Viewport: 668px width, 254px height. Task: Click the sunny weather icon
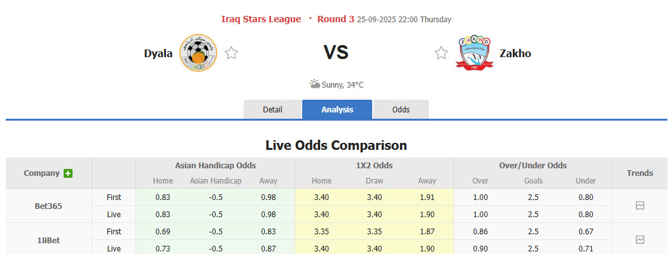[x=315, y=84]
